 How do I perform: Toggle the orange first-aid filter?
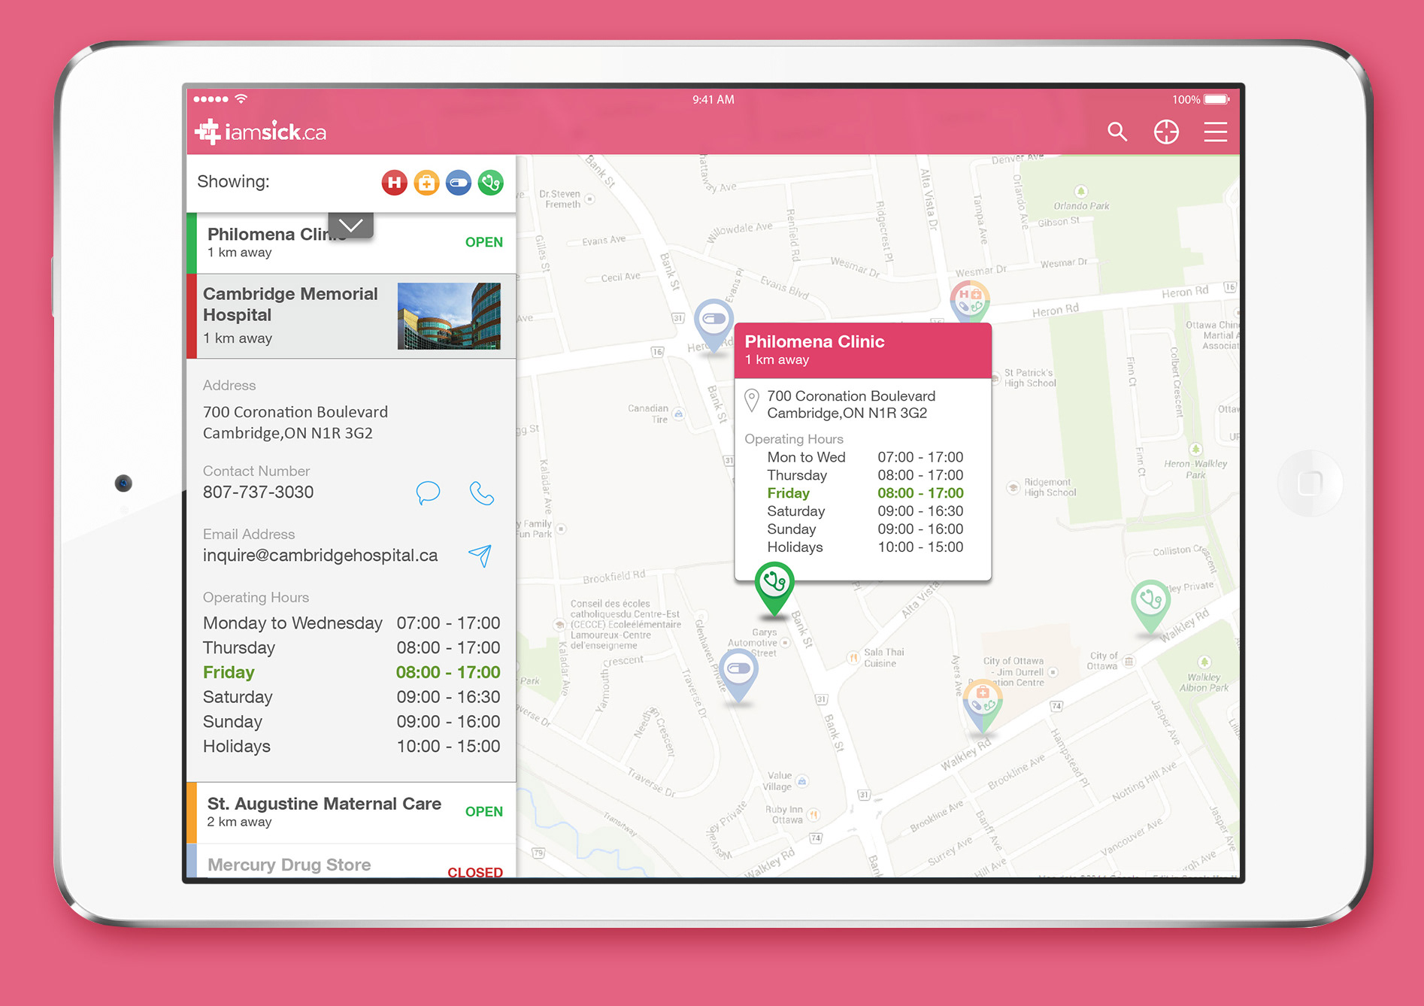[x=426, y=183]
